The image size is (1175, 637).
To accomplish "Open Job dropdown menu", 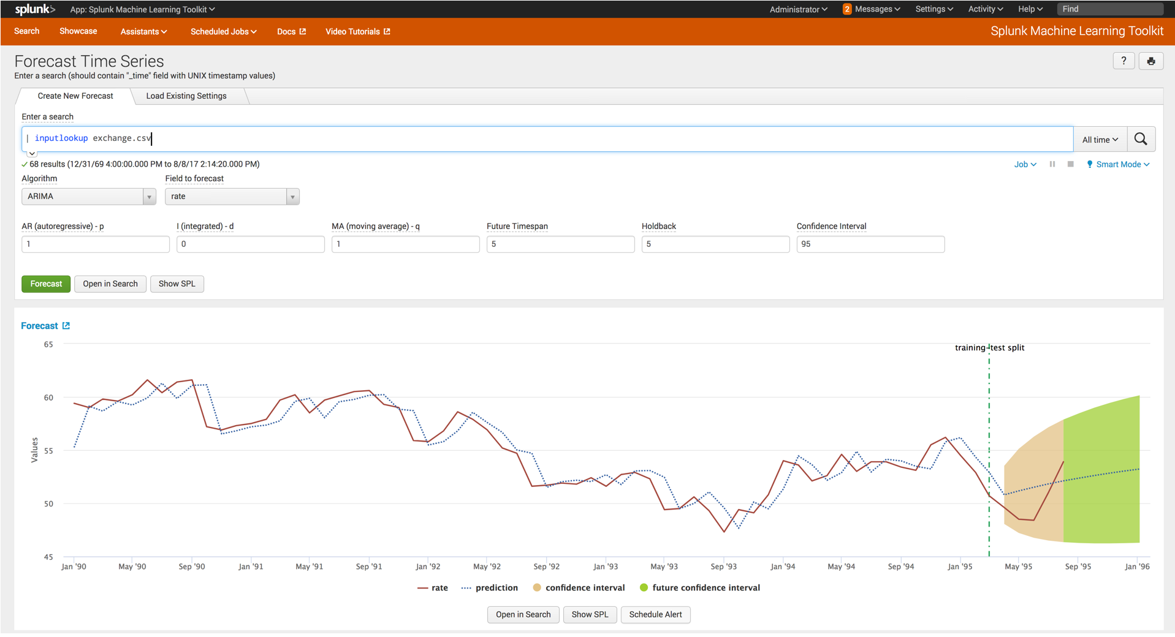I will pos(1025,164).
